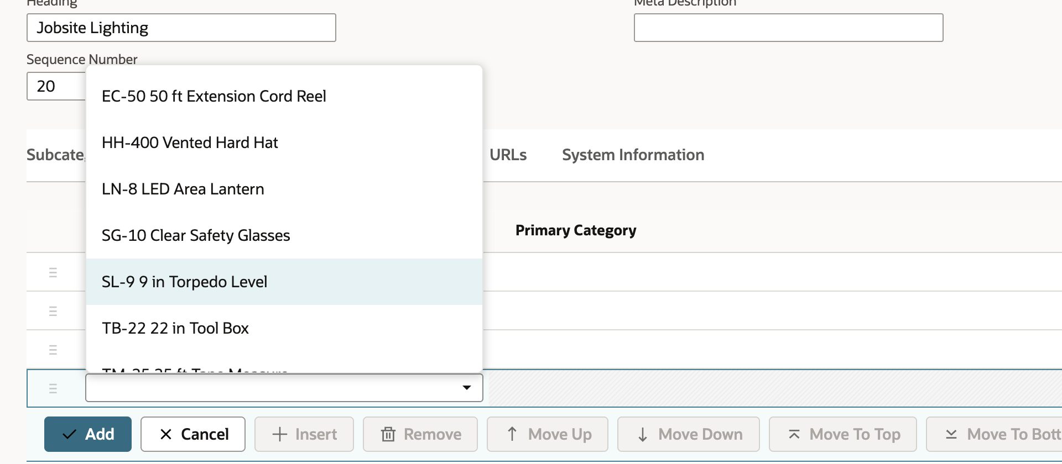Select SG-10 Clear Safety Glasses option

(x=284, y=235)
